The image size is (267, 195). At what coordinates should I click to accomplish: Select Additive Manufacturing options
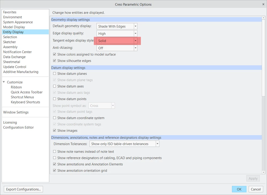21,72
